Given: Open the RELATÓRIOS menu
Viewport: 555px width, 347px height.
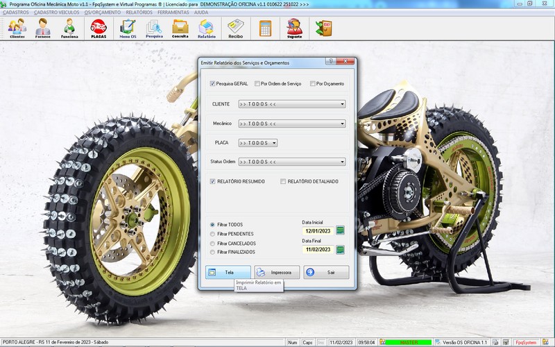Looking at the screenshot, I should point(139,12).
